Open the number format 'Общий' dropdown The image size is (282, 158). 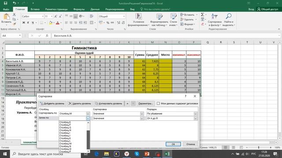point(124,16)
